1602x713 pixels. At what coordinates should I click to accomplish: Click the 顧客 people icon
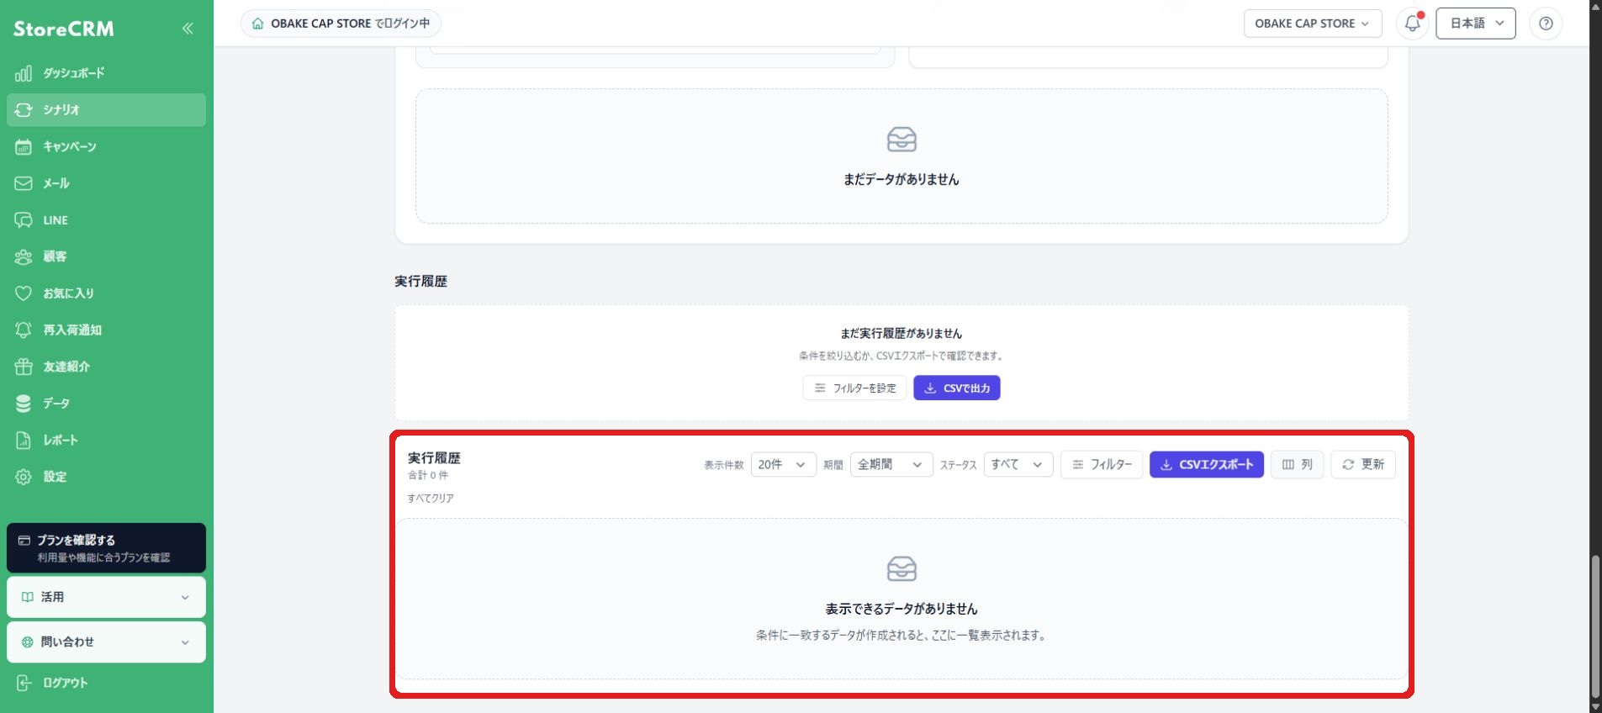(24, 256)
